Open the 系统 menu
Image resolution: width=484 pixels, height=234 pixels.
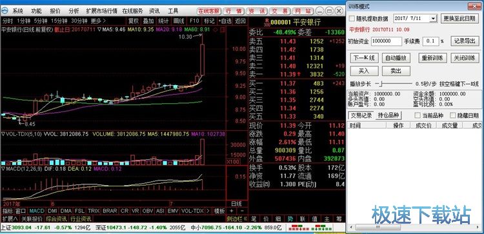tap(17, 11)
